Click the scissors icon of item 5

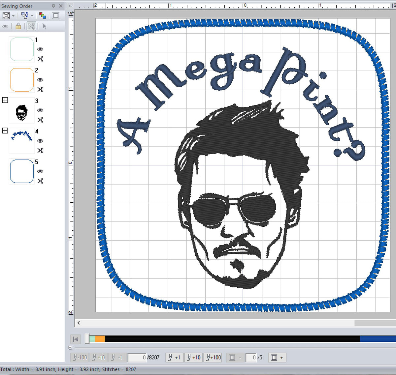pyautogui.click(x=40, y=181)
